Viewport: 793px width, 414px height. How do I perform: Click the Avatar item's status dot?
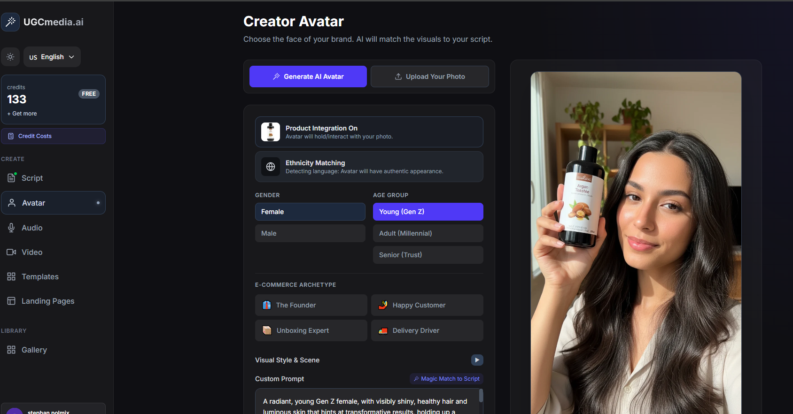(98, 203)
